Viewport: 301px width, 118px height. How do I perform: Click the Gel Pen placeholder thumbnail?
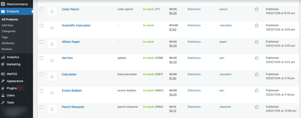52,60
